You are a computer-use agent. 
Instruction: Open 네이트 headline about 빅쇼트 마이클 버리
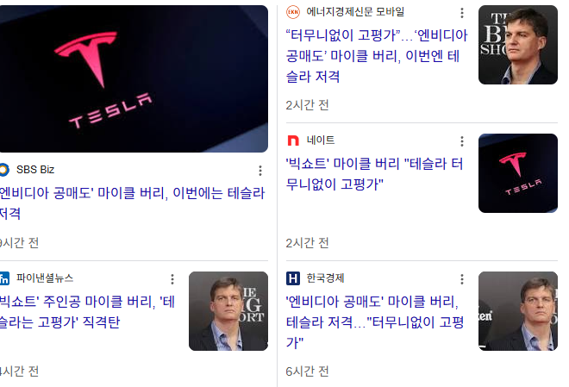click(374, 174)
